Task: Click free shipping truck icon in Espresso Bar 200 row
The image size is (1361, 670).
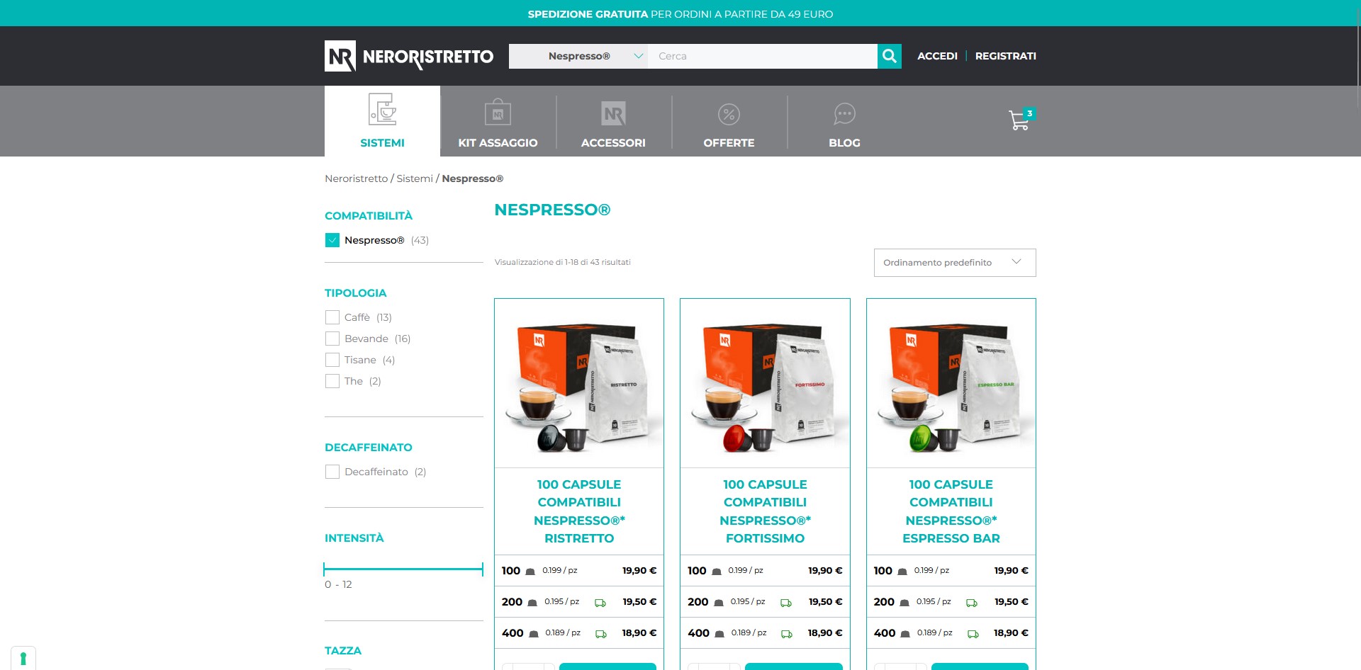Action: tap(972, 603)
